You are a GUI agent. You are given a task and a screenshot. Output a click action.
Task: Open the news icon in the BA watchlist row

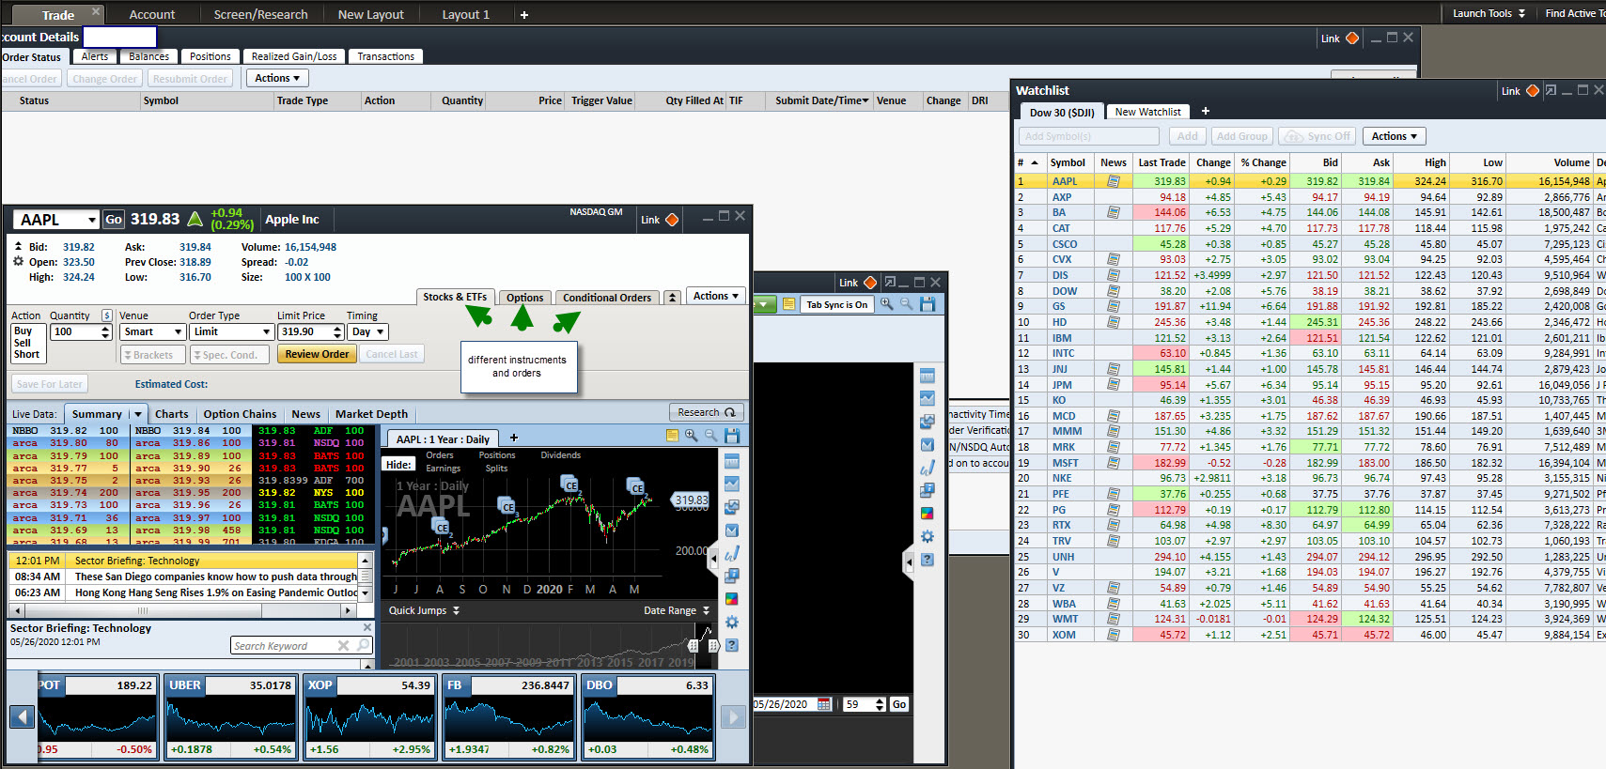click(1114, 212)
